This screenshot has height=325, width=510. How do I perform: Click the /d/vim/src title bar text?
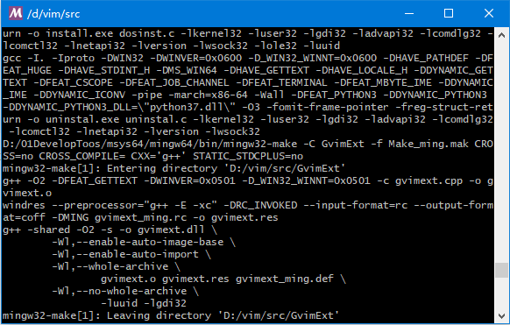pos(53,14)
